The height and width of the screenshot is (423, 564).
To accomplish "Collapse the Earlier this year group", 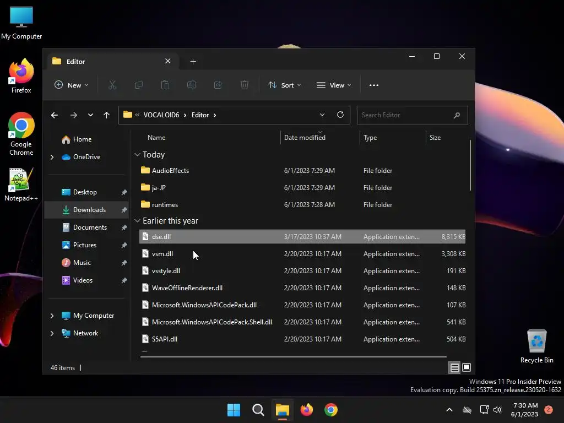I will tap(137, 221).
